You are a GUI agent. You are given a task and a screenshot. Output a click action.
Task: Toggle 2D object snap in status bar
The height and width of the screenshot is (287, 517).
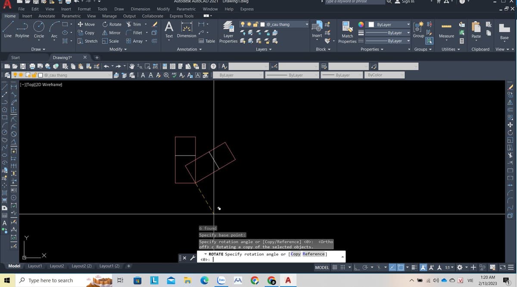pyautogui.click(x=401, y=267)
